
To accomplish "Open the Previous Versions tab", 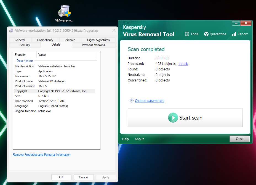I will 94,45.
